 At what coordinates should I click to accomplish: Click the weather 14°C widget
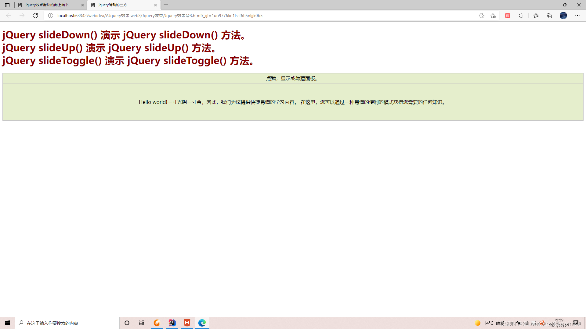point(490,323)
